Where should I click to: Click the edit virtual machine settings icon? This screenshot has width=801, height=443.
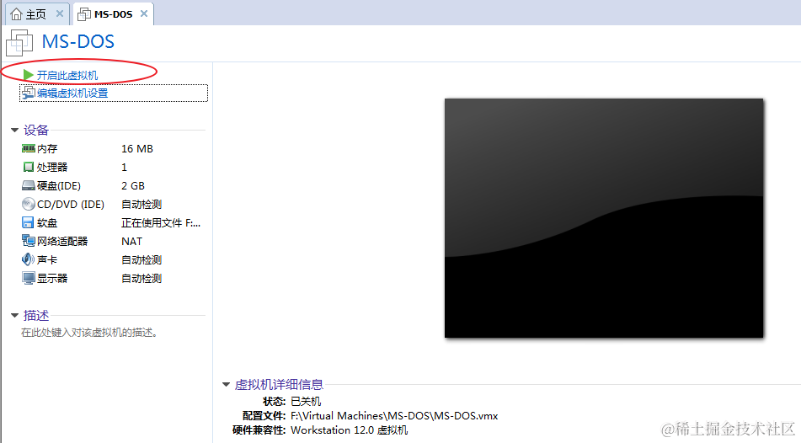coord(28,93)
